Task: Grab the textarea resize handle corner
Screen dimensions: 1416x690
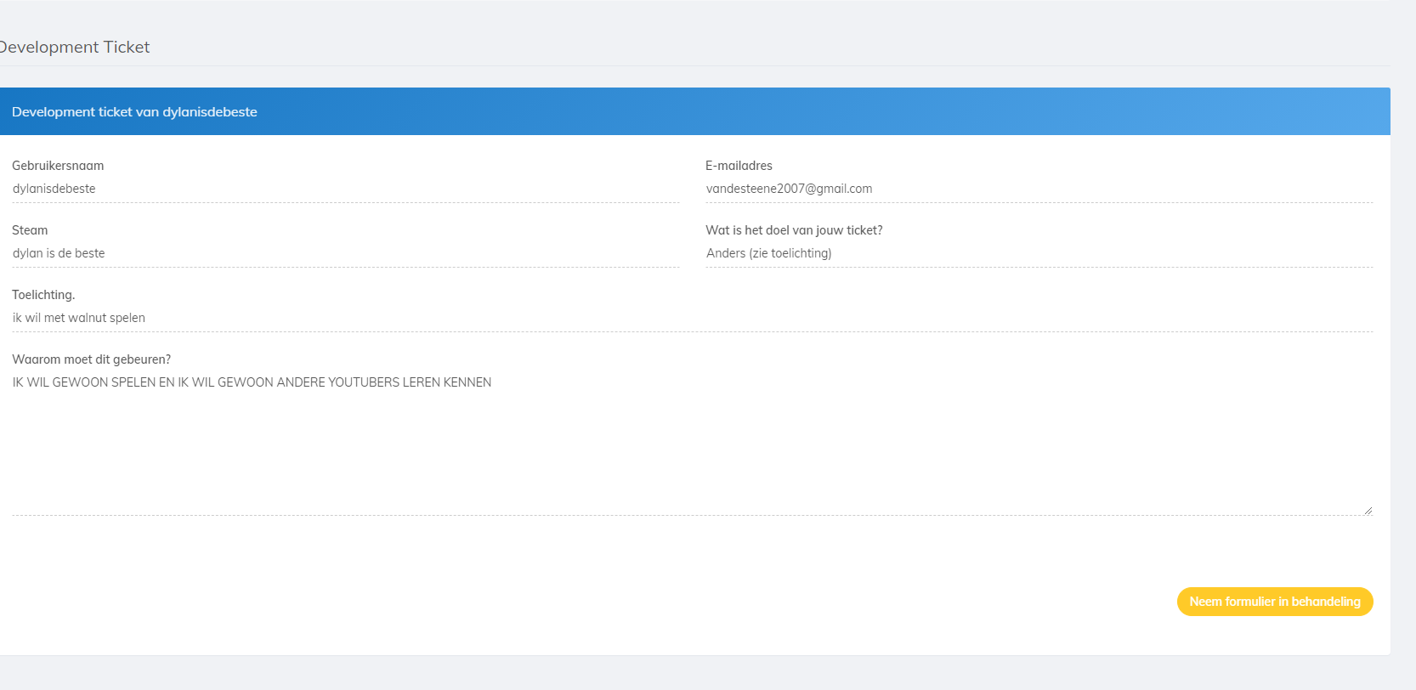Action: (1368, 510)
